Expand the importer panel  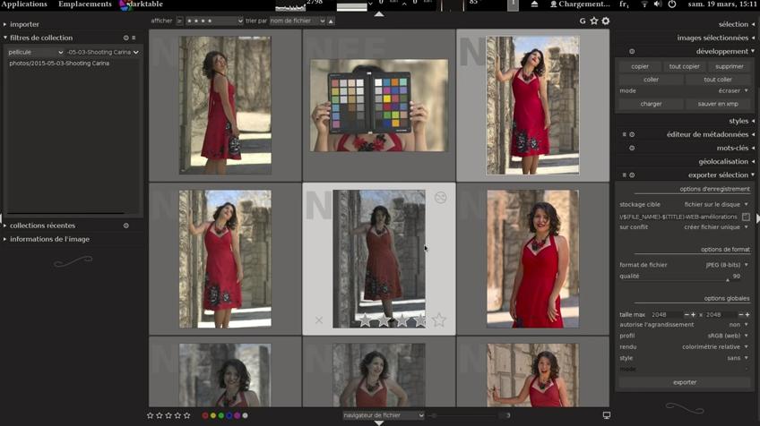(x=24, y=24)
